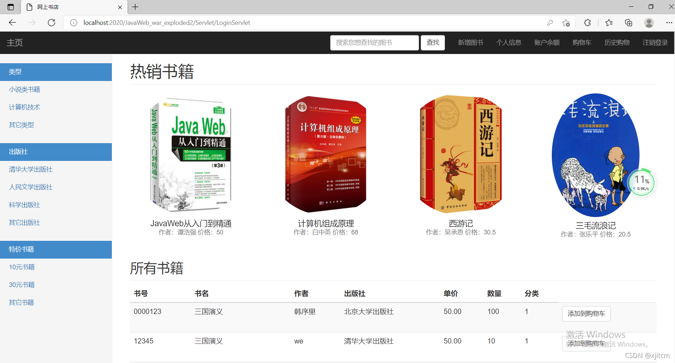
Task: Open 历史购物 in navbar
Action: point(617,43)
